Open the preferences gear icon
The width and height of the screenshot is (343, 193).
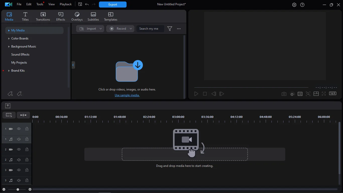pos(294,5)
